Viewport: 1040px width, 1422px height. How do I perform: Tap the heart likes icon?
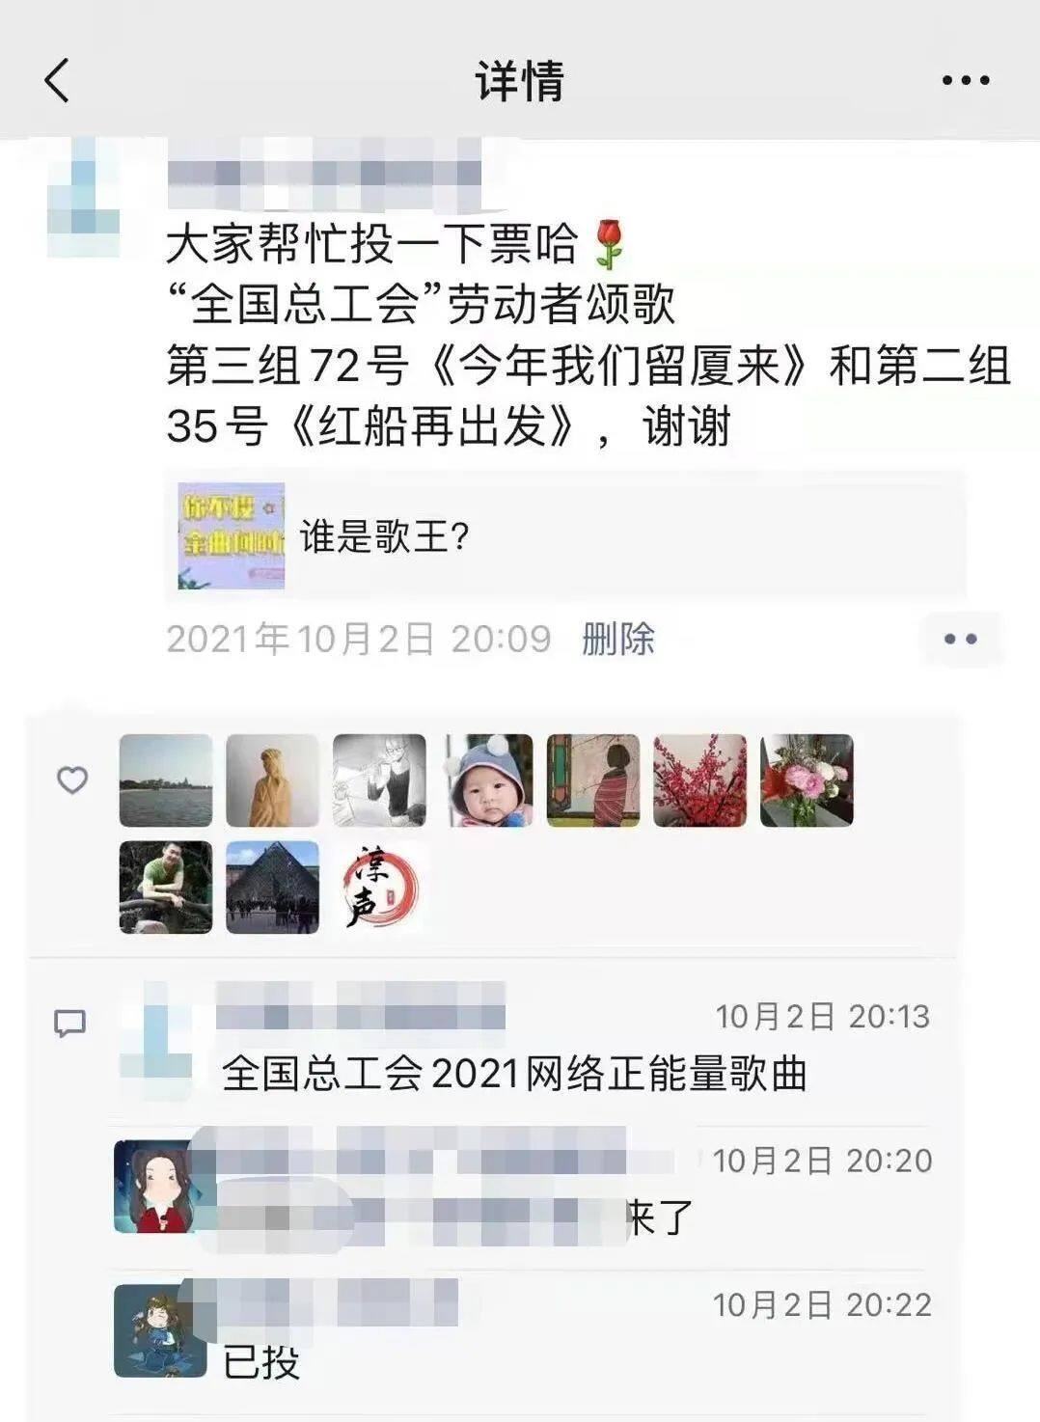click(72, 779)
